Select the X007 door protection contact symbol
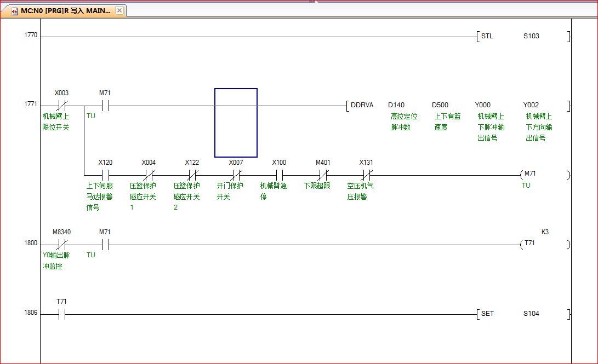This screenshot has width=598, height=364. 236,175
